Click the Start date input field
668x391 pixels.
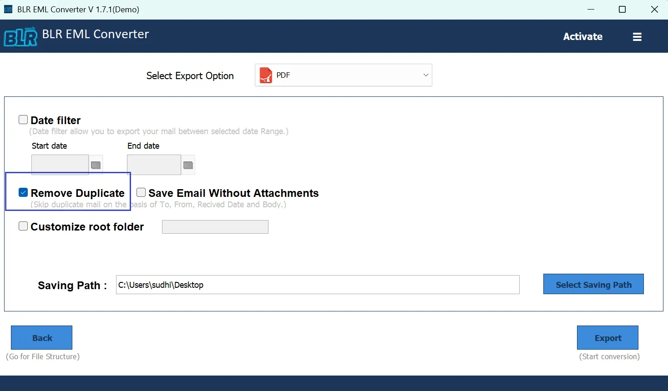pyautogui.click(x=60, y=165)
